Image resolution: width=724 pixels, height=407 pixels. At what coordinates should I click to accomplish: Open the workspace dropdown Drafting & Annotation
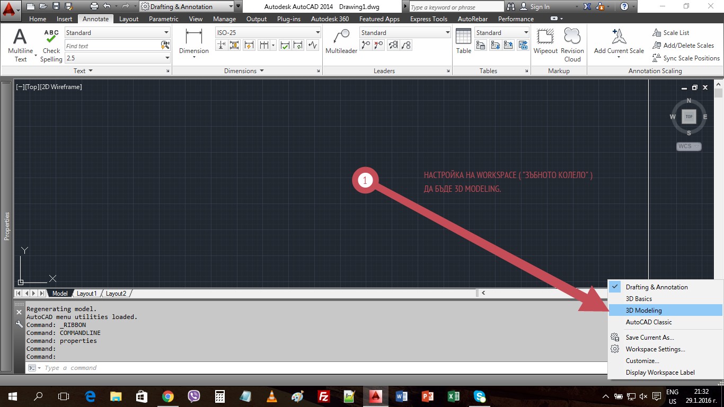pyautogui.click(x=187, y=7)
